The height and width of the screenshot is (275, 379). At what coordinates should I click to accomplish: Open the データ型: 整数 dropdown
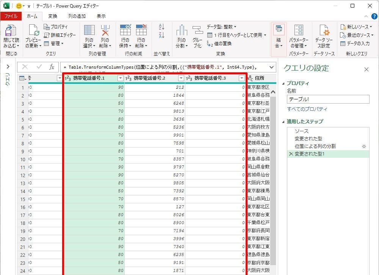[x=222, y=27]
